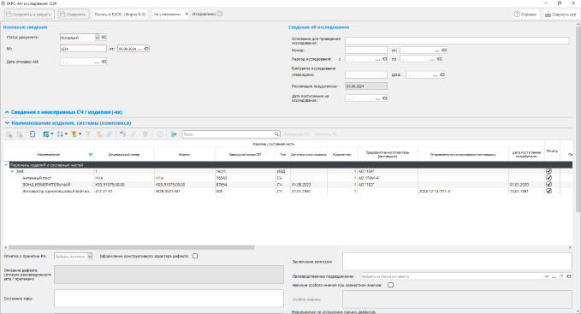Click the 'Сохранить' button
This screenshot has height=314, width=581.
point(74,14)
